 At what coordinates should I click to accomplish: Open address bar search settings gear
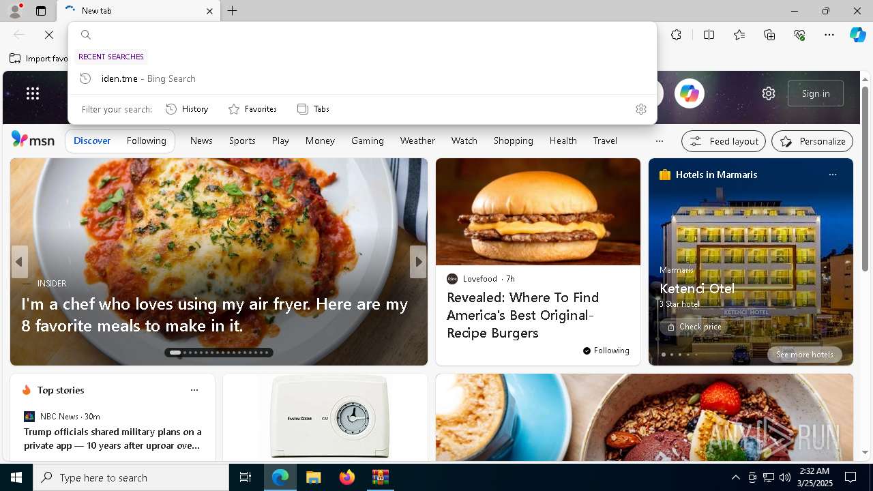pos(640,109)
